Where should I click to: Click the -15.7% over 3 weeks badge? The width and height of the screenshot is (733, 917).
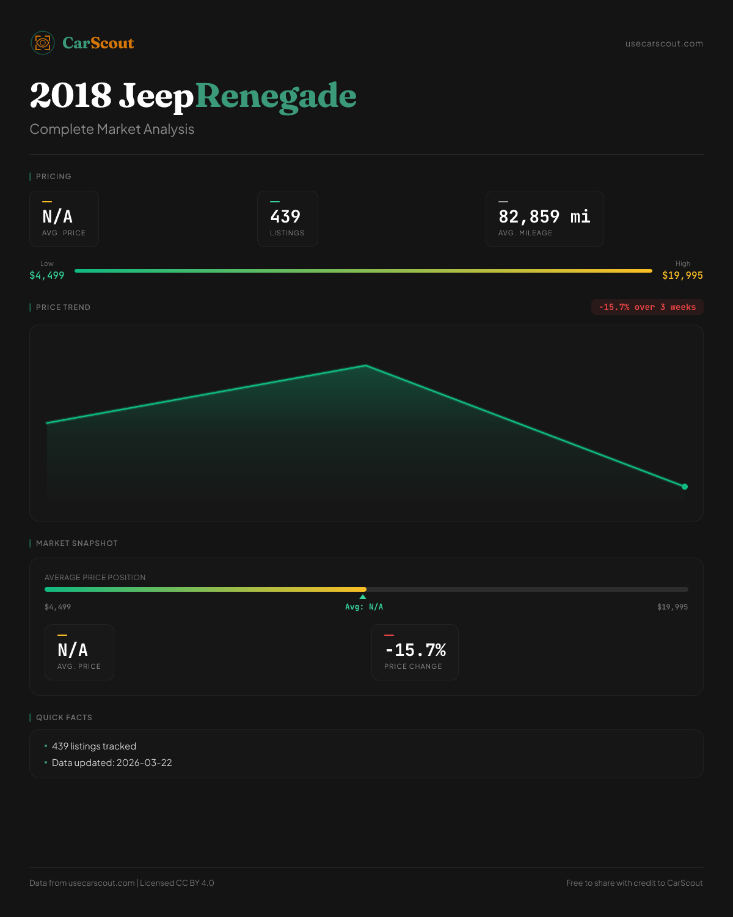click(x=647, y=307)
